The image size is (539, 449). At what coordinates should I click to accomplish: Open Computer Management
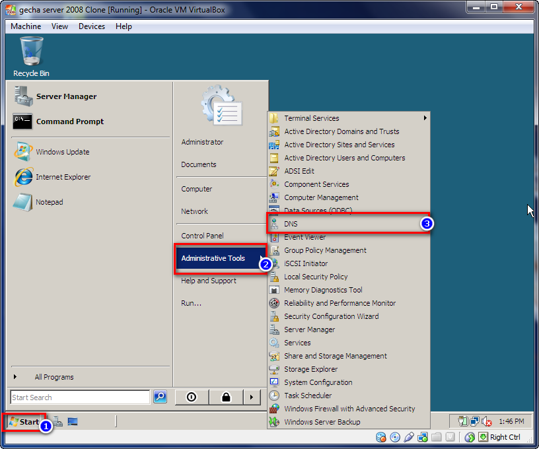(x=349, y=197)
